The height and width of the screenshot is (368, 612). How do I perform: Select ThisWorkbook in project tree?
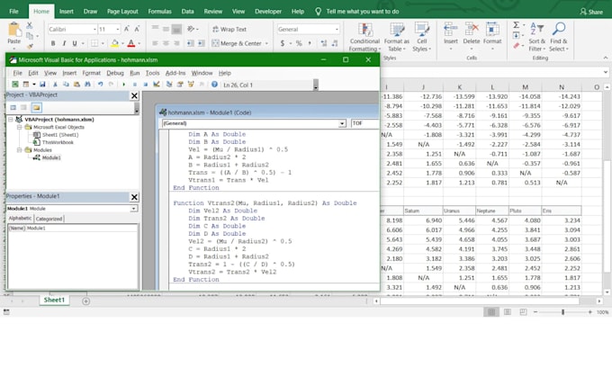tap(58, 142)
